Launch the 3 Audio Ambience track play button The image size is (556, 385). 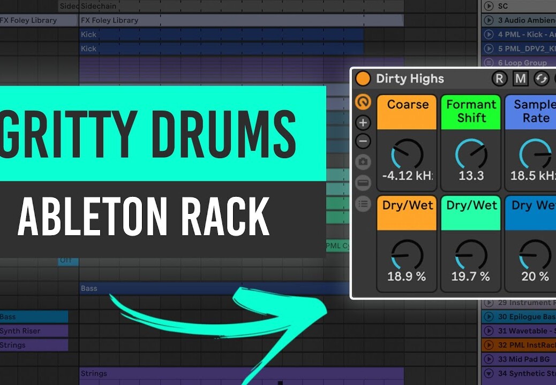489,20
